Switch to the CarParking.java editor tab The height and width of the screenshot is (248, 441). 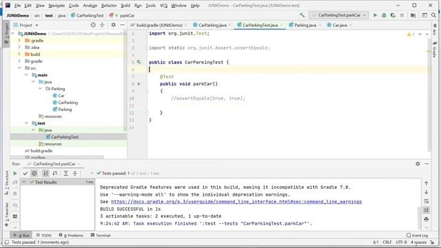[212, 25]
